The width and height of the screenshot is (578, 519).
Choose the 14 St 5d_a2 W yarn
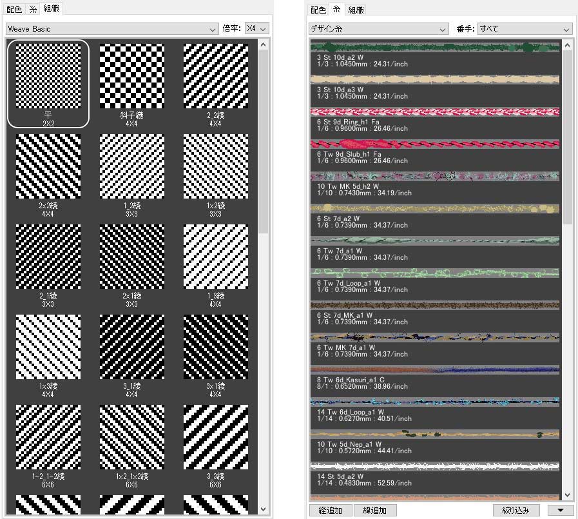[x=435, y=475]
